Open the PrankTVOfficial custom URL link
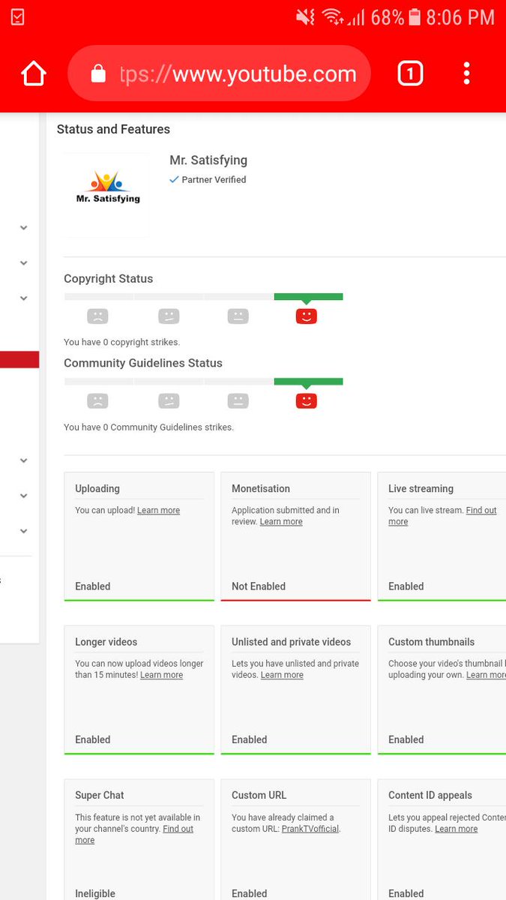This screenshot has width=506, height=900. [310, 829]
